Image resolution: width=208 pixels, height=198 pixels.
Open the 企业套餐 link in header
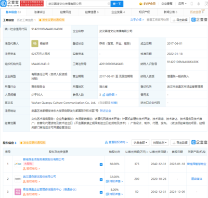coord(167,4)
